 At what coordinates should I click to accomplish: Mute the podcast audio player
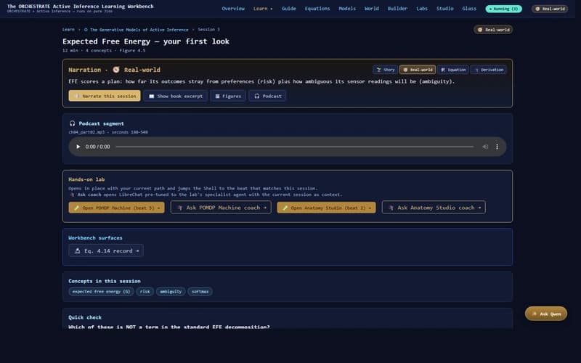click(485, 147)
